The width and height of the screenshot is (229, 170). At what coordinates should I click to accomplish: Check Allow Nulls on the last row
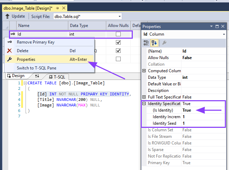[118, 59]
